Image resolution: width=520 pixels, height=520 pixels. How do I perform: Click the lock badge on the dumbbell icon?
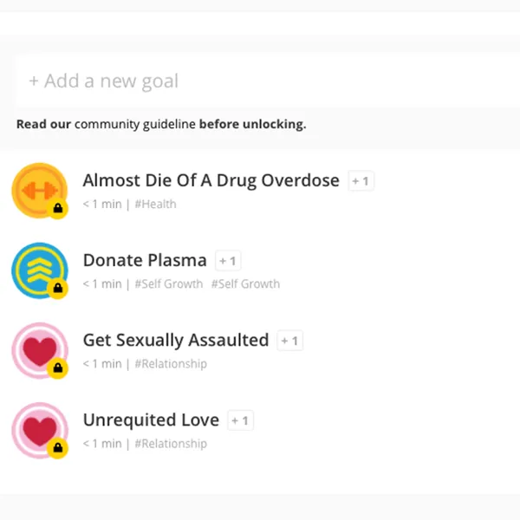pyautogui.click(x=58, y=209)
